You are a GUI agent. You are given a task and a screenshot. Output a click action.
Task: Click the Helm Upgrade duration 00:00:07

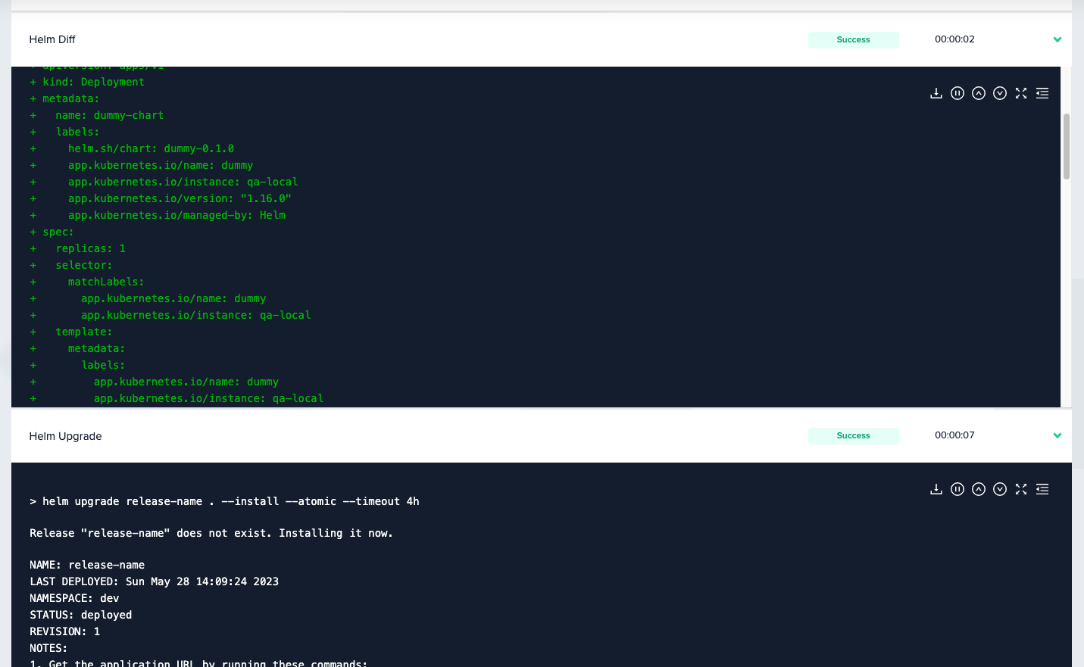click(954, 435)
